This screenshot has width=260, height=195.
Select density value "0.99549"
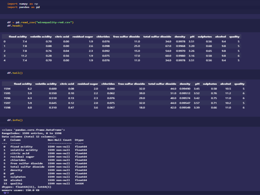[x=185, y=108]
